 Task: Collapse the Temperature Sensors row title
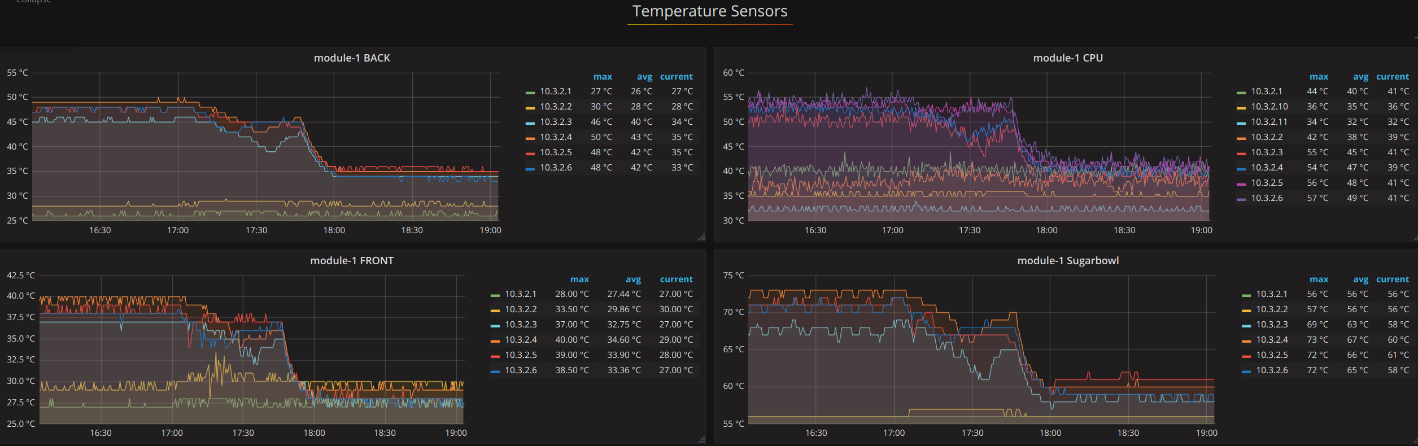pyautogui.click(x=710, y=11)
